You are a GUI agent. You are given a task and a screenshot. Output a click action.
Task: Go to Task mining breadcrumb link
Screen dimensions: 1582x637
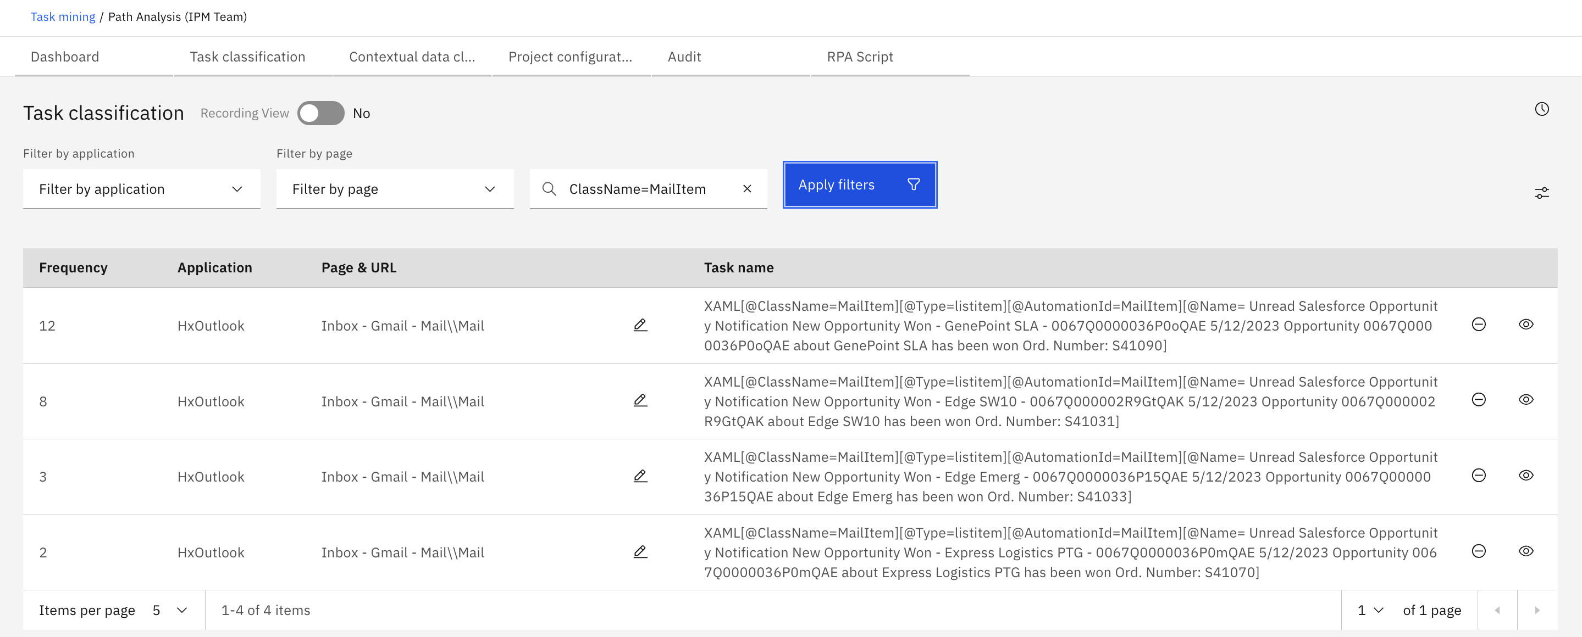(63, 16)
